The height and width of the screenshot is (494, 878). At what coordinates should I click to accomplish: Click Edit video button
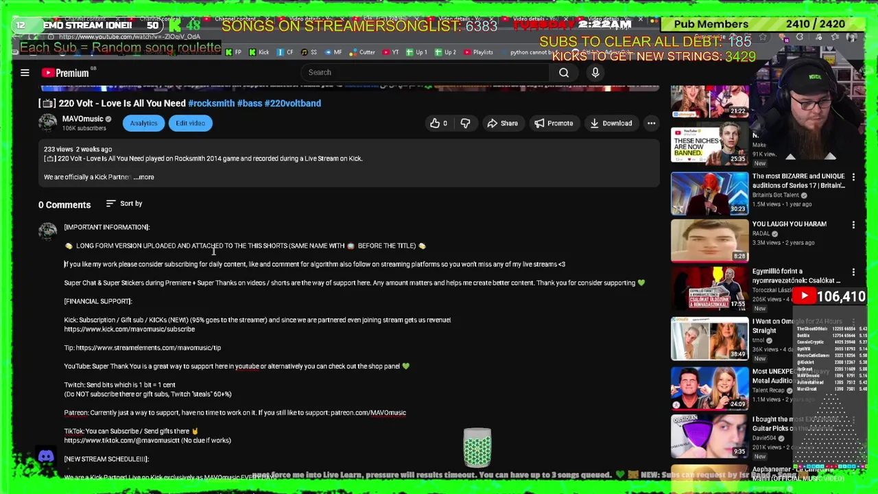pyautogui.click(x=190, y=123)
